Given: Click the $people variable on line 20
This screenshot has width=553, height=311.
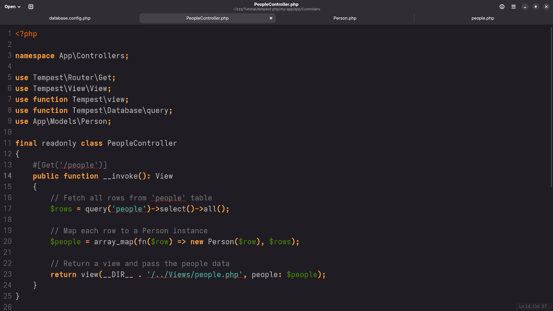Looking at the screenshot, I should click(x=66, y=242).
